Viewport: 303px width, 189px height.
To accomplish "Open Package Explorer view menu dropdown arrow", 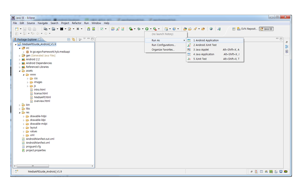I will click(x=84, y=39).
